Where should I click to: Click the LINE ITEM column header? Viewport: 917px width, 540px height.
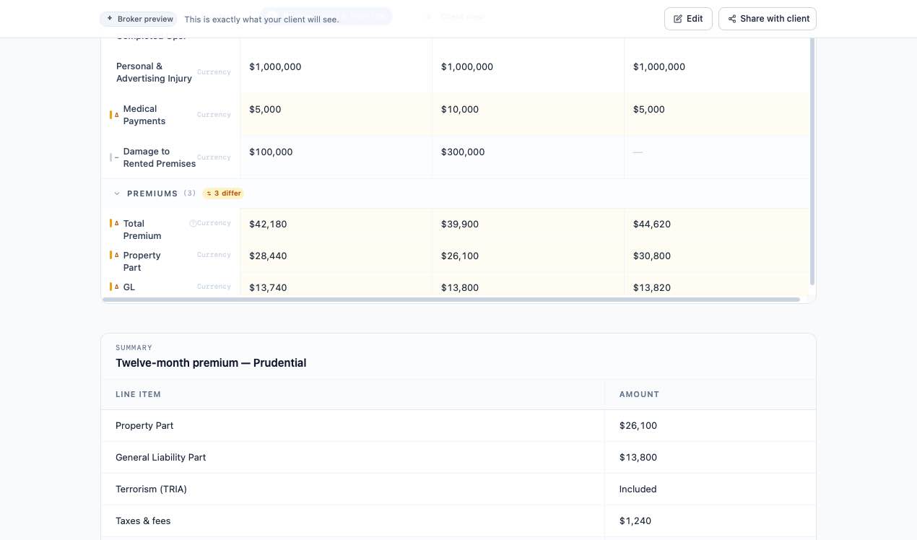tap(138, 394)
